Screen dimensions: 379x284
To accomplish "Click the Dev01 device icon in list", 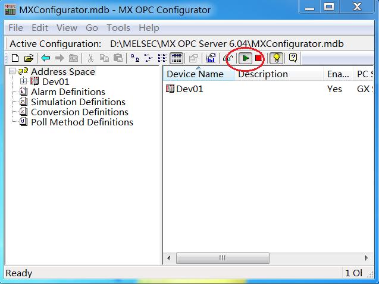I will (170, 89).
